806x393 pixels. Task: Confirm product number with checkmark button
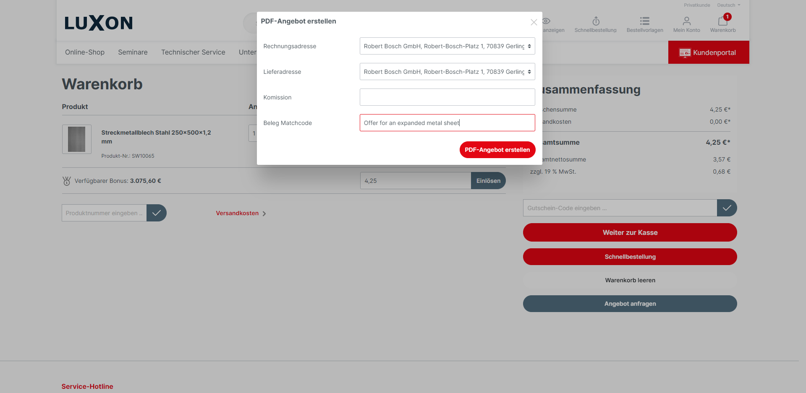[157, 213]
